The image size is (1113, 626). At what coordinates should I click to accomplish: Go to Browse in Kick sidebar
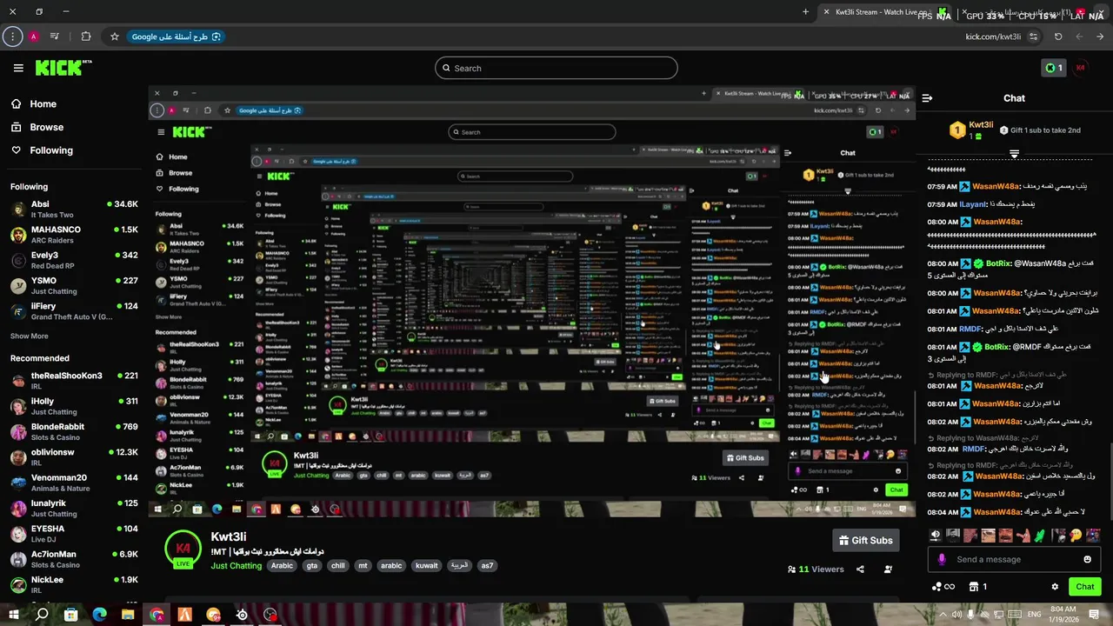[38, 127]
